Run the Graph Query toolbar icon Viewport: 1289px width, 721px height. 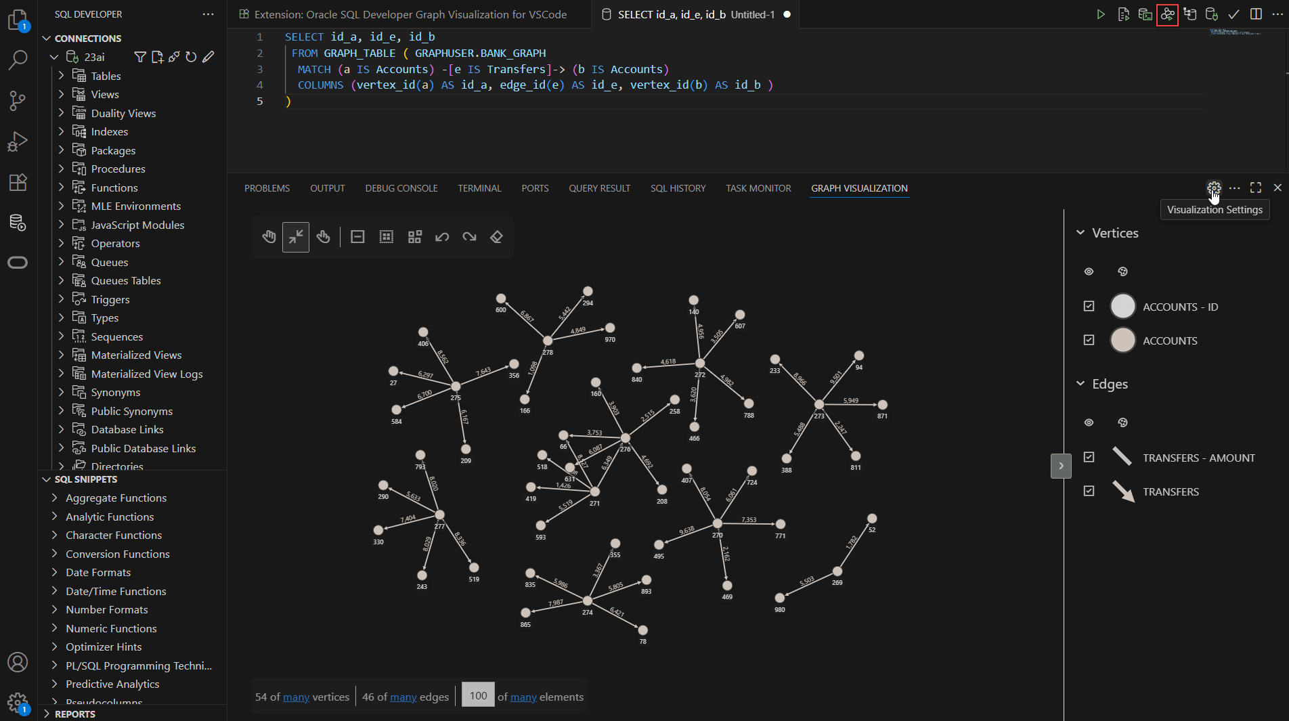(1167, 14)
